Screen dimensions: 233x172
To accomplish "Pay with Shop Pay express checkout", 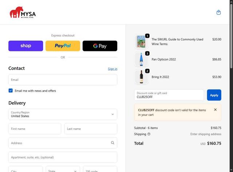I will click(x=25, y=46).
